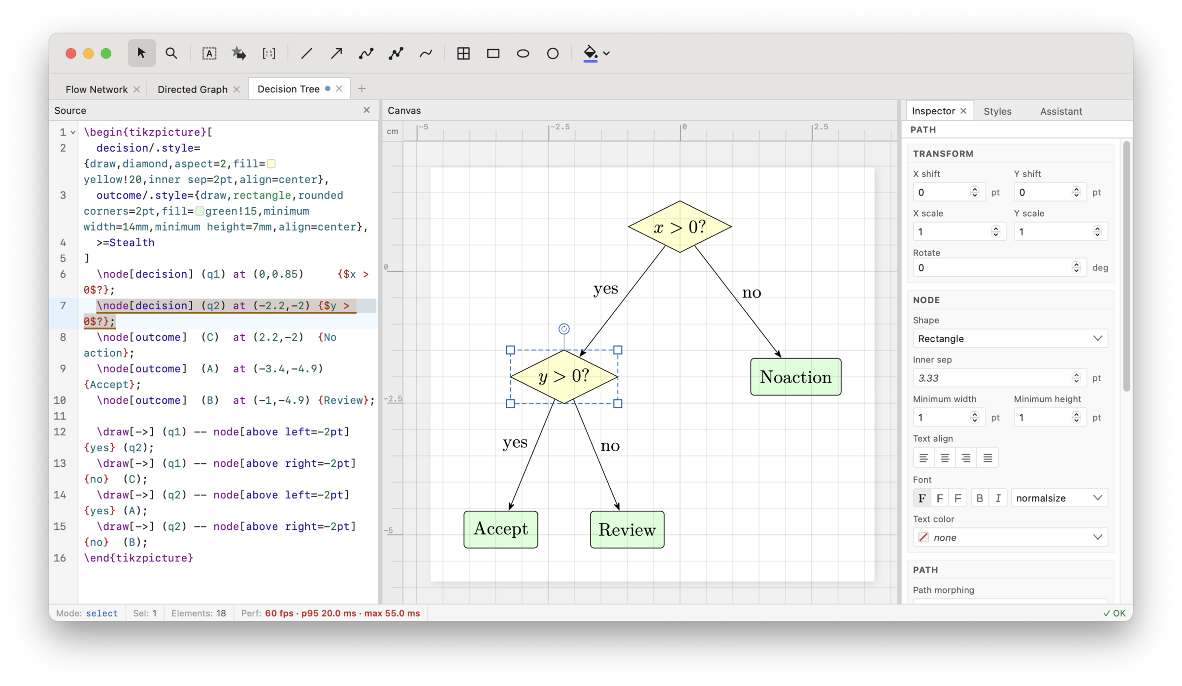This screenshot has width=1182, height=686.
Task: Add a new document tab
Action: (x=362, y=89)
